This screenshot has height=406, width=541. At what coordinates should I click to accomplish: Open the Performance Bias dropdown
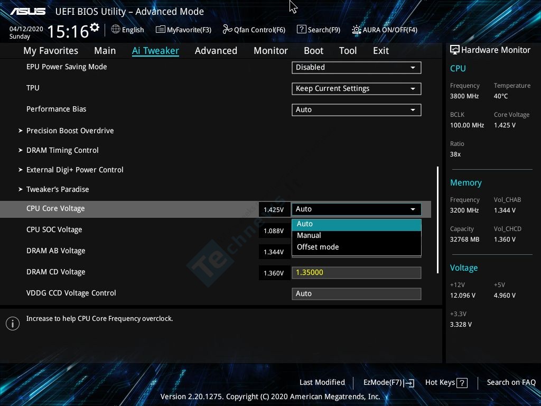tap(357, 110)
